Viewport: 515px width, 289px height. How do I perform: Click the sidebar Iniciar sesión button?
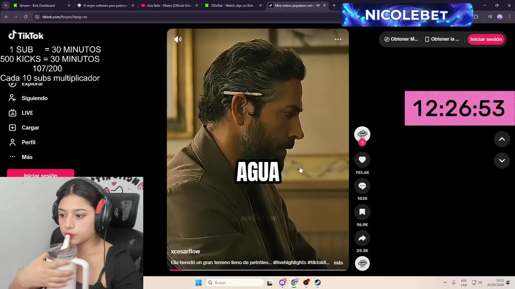[41, 174]
